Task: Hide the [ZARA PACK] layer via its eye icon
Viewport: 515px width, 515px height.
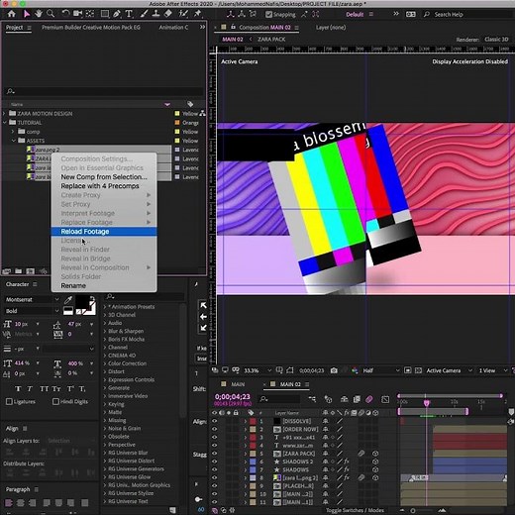Action: [x=214, y=454]
